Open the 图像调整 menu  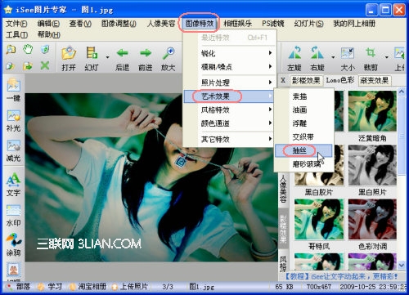click(x=119, y=24)
